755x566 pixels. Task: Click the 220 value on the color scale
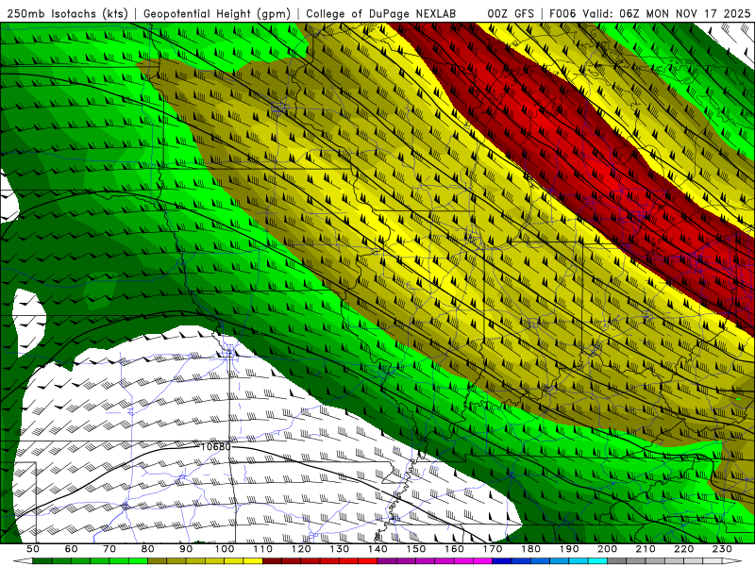[683, 549]
